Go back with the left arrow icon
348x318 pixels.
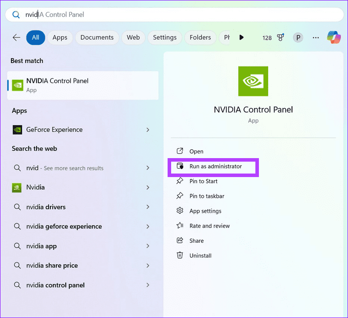pyautogui.click(x=16, y=38)
